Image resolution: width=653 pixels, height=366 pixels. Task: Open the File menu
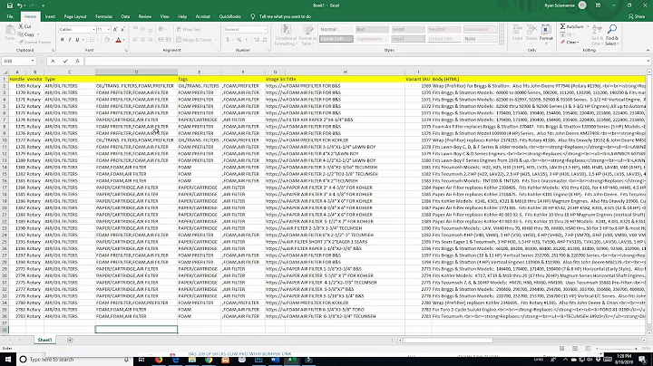(x=10, y=16)
